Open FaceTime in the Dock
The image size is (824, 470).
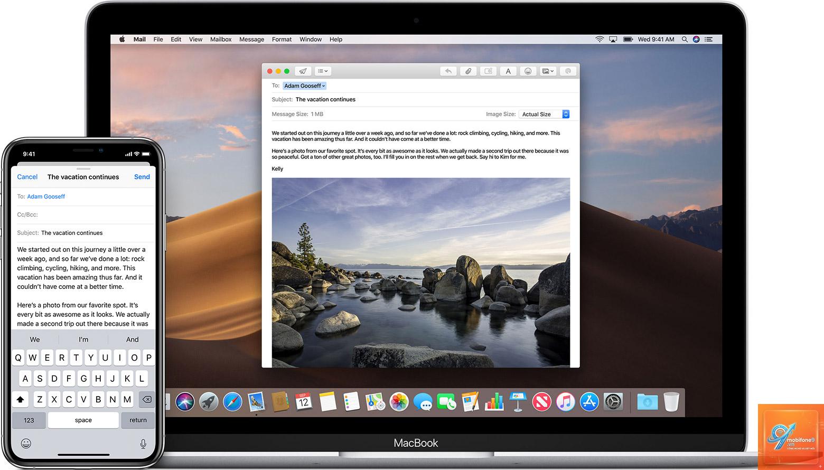click(446, 402)
